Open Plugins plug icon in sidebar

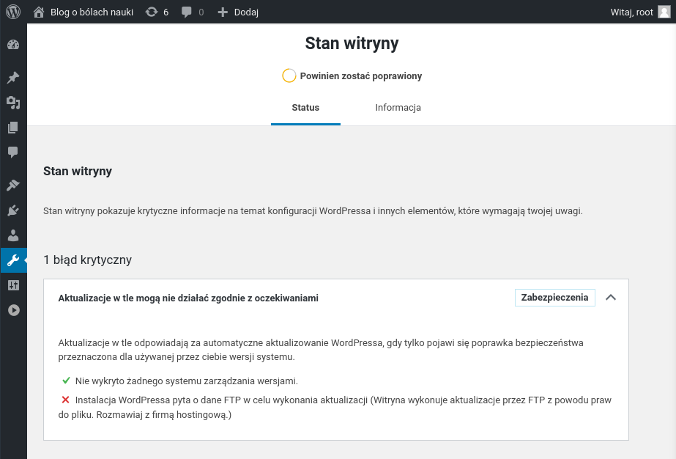click(x=13, y=210)
